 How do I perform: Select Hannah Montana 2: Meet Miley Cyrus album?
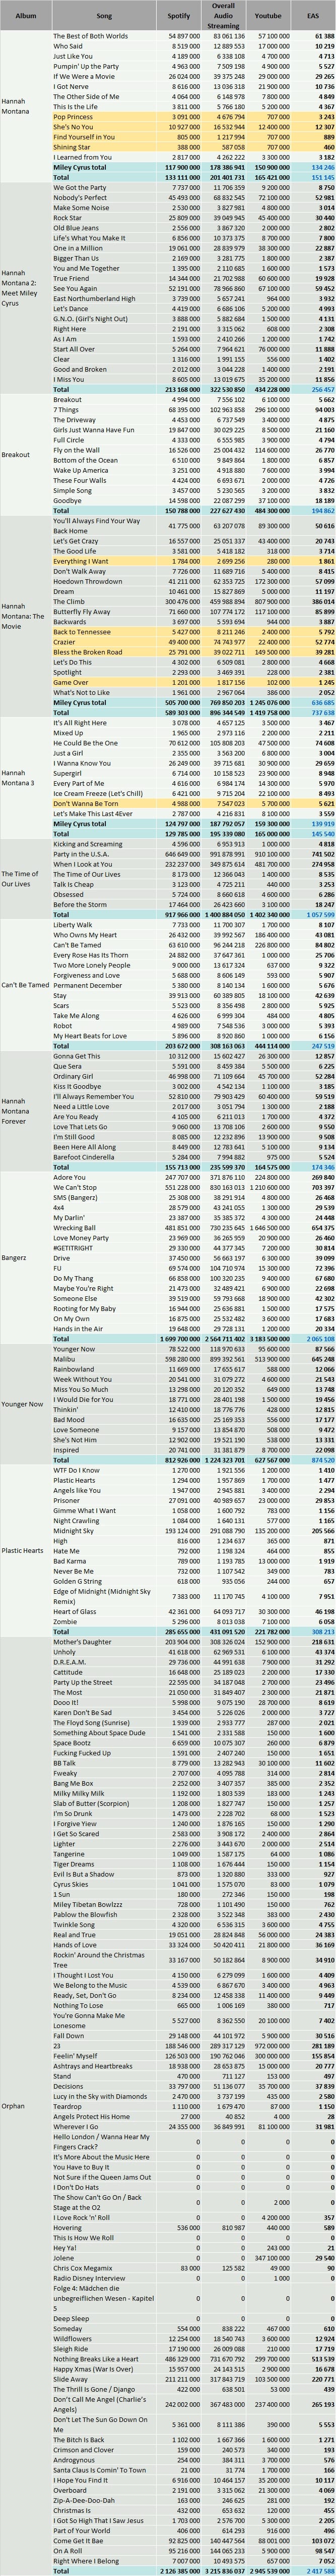tap(26, 288)
